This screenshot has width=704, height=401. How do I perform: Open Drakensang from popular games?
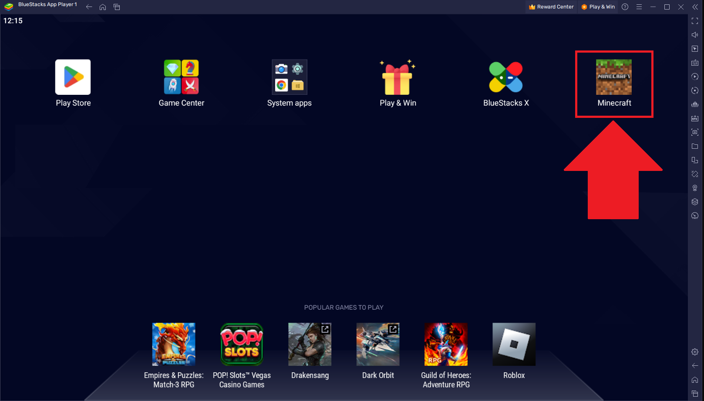click(310, 344)
